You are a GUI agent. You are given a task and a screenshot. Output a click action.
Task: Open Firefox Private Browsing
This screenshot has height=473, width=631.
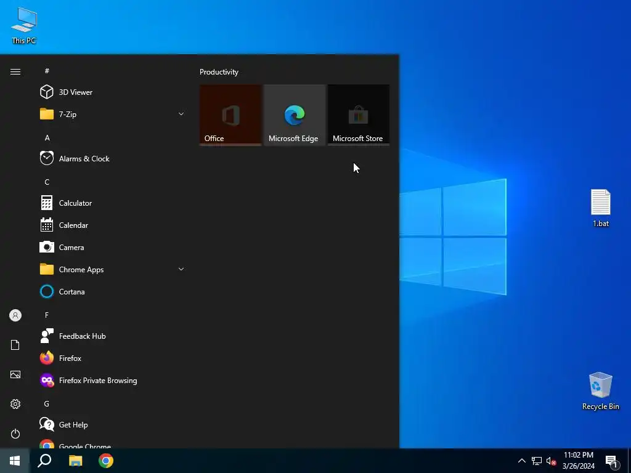coord(113,380)
